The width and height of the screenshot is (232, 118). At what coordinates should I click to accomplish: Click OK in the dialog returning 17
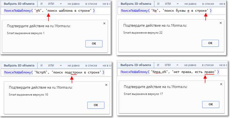coord(211,104)
